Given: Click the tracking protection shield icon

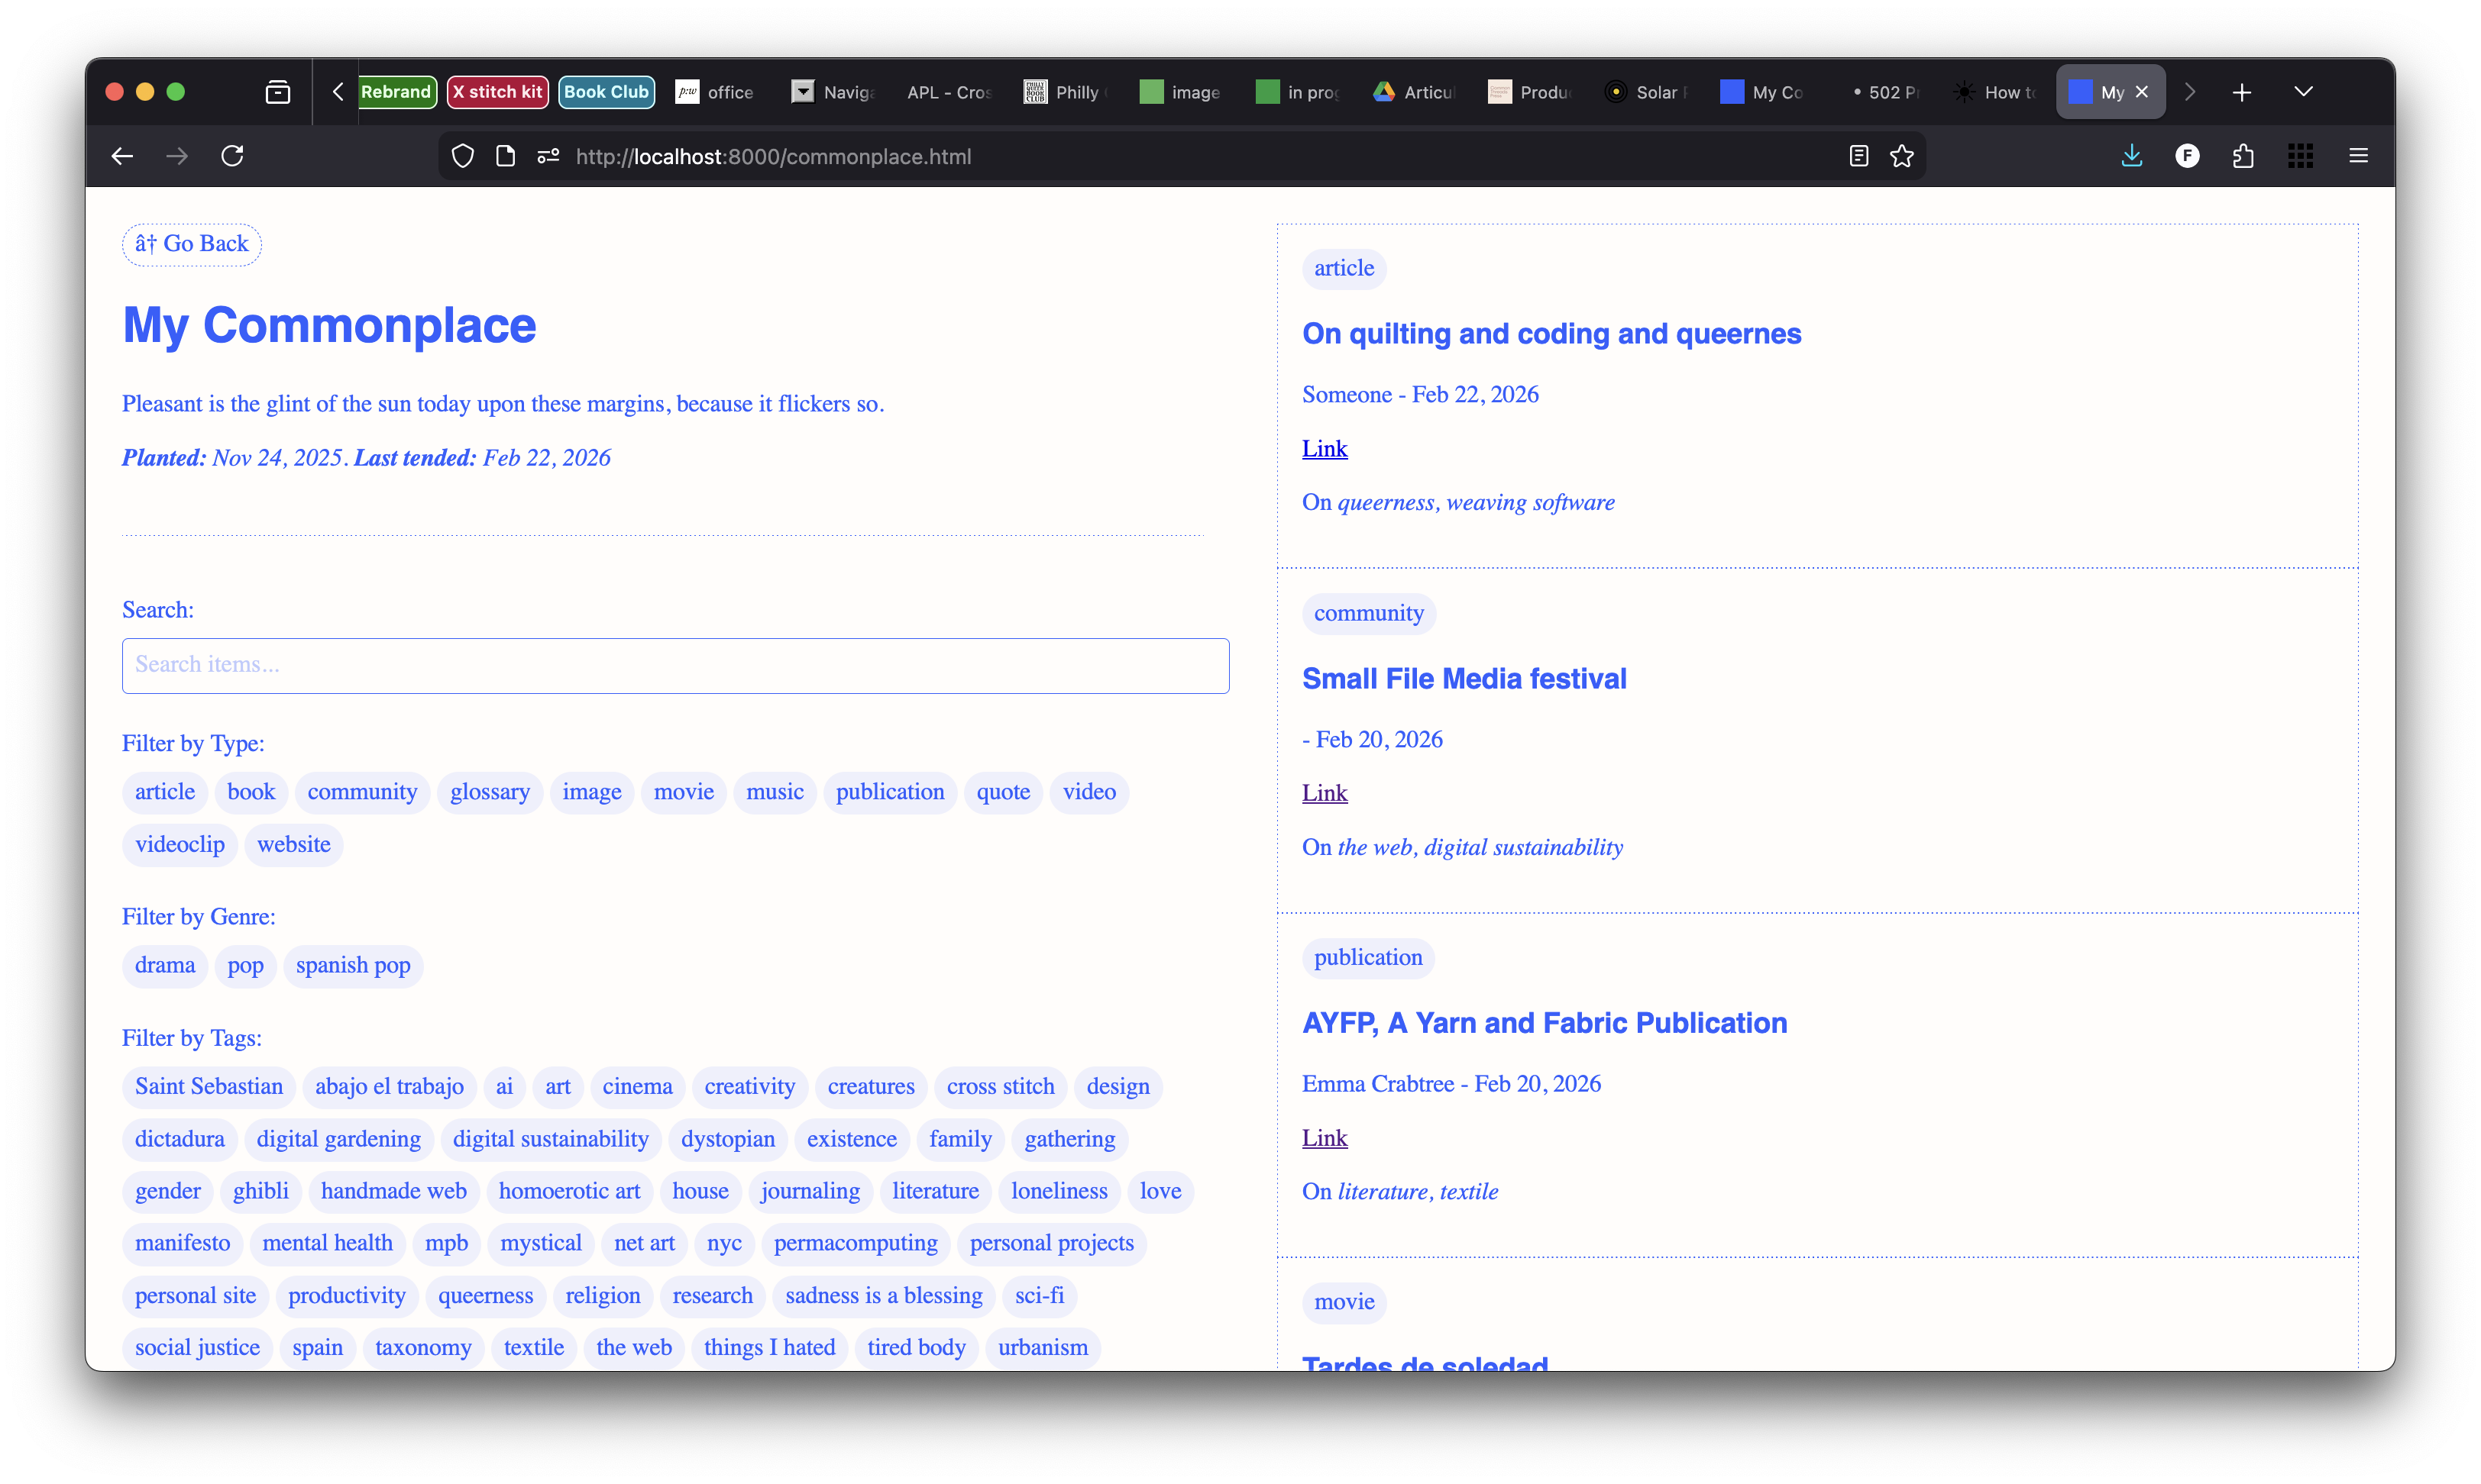Looking at the screenshot, I should click(x=462, y=156).
